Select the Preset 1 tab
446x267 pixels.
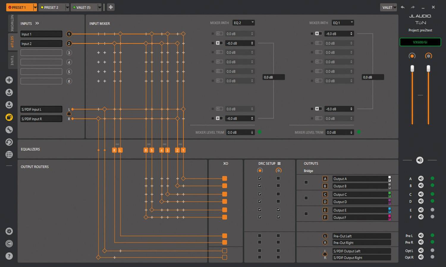click(x=20, y=7)
